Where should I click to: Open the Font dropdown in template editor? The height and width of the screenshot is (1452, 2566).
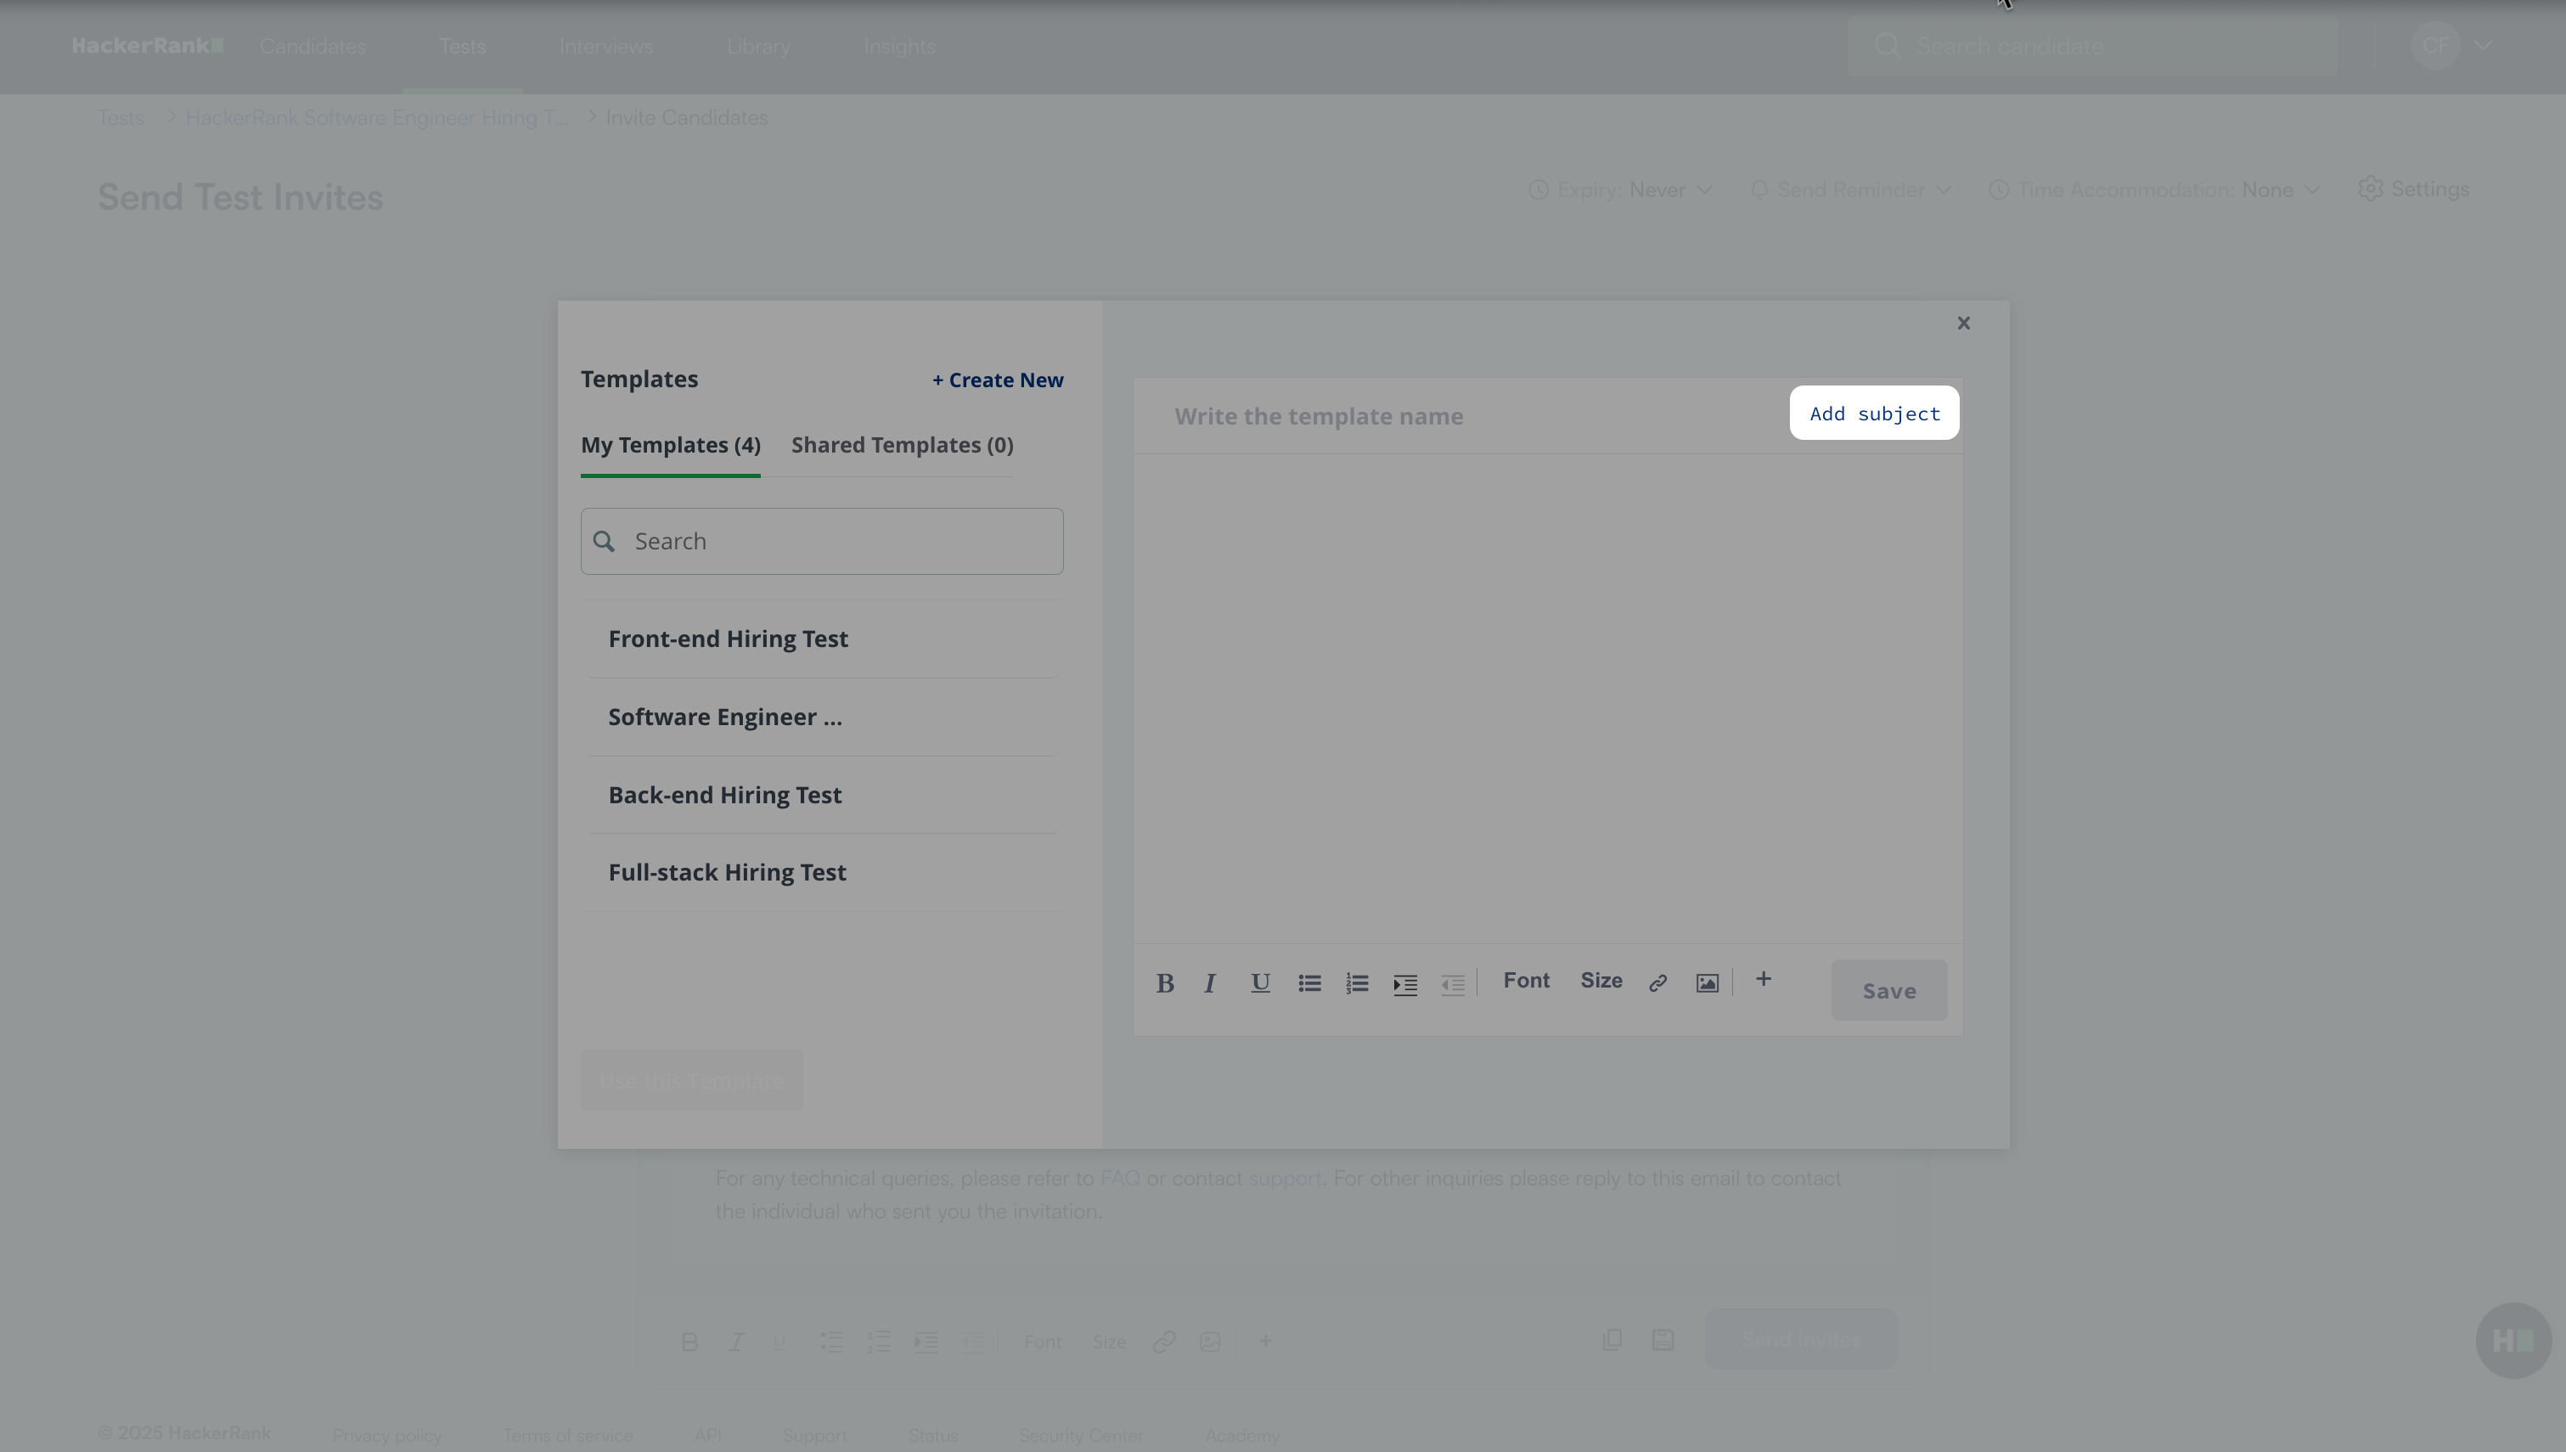[1526, 980]
